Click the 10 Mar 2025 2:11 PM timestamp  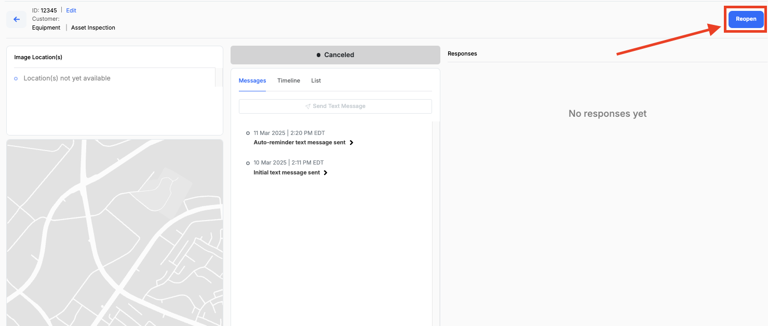tap(289, 163)
